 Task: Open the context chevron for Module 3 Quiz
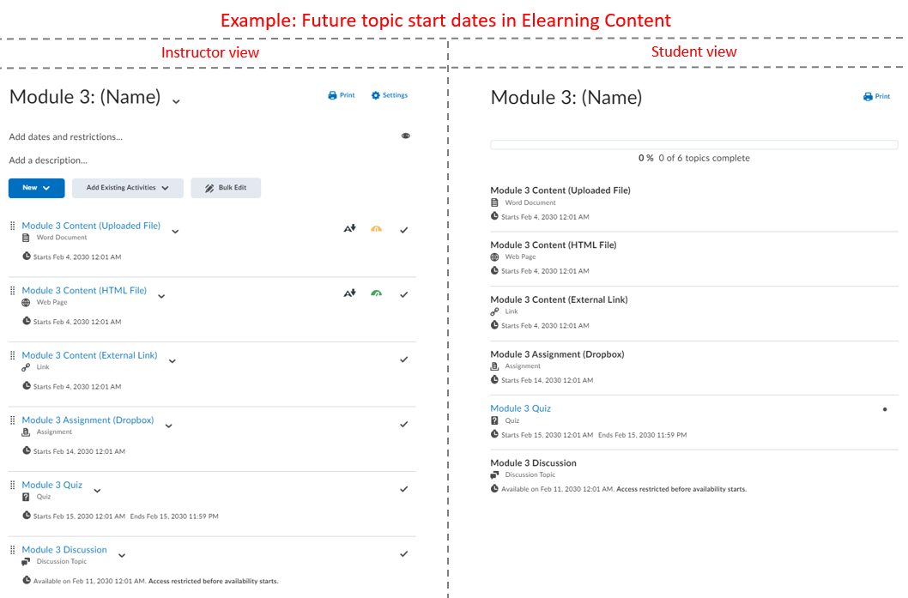[x=96, y=489]
